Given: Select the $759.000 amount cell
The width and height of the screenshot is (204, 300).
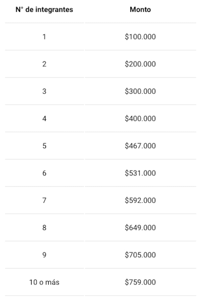Looking at the screenshot, I should (141, 282).
